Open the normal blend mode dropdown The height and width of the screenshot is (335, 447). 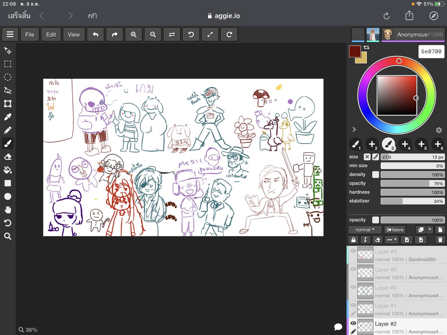click(x=365, y=230)
